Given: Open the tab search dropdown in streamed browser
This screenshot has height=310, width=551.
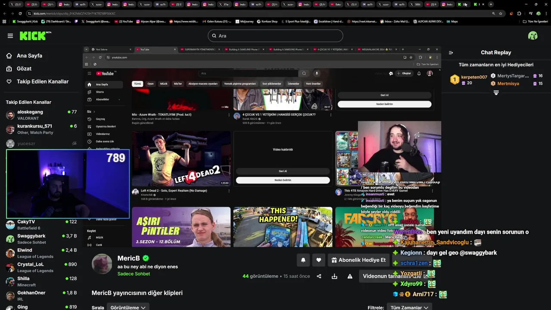Looking at the screenshot, I should click(87, 50).
